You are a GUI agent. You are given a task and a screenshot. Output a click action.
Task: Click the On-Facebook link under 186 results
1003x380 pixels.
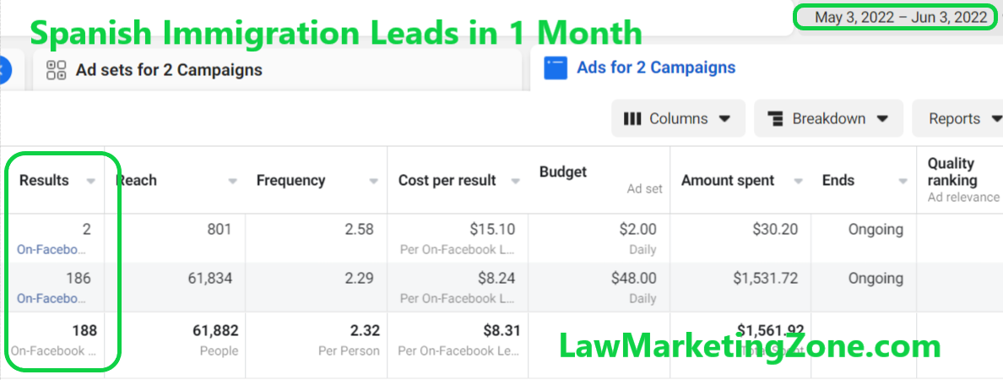click(x=51, y=298)
